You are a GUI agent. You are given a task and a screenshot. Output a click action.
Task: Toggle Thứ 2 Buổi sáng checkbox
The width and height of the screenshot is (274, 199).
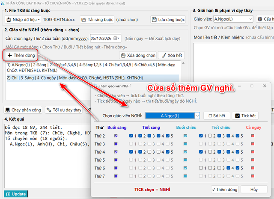coord(116,136)
